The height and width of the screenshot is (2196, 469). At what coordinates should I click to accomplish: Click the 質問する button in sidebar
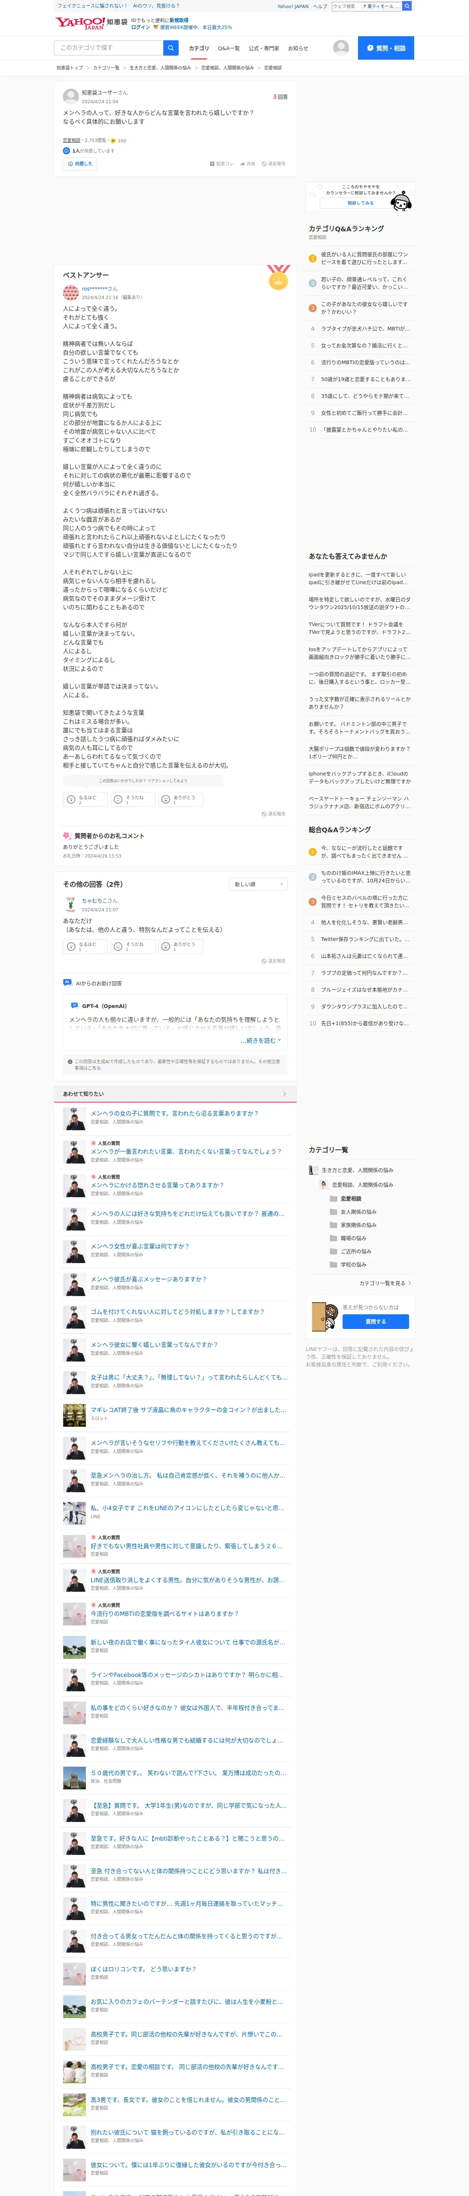[x=375, y=1321]
